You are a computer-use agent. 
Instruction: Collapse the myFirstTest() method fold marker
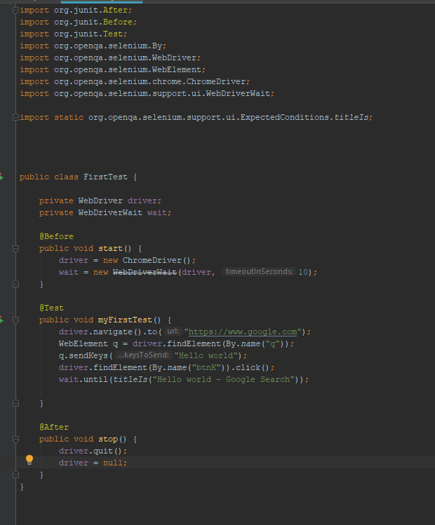pyautogui.click(x=15, y=320)
